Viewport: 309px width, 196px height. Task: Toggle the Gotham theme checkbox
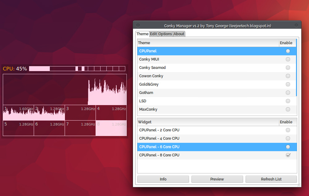(x=288, y=93)
